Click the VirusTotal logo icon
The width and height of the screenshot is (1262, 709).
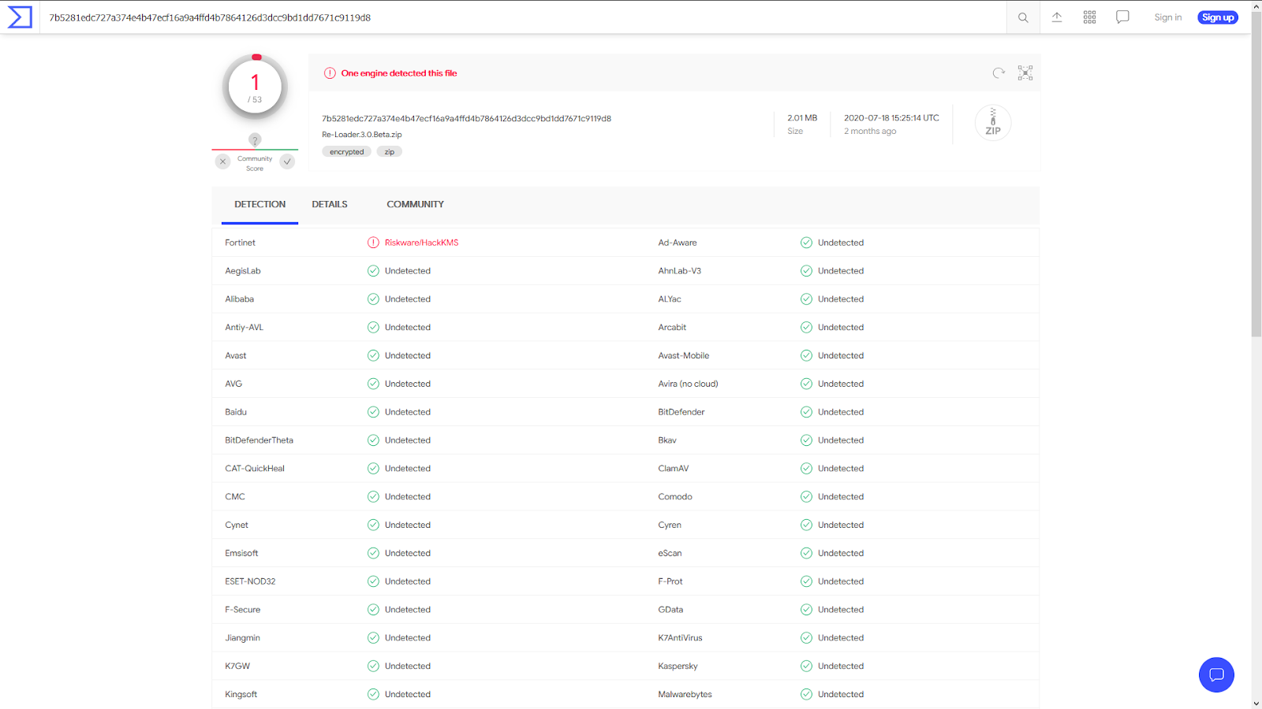pos(20,17)
